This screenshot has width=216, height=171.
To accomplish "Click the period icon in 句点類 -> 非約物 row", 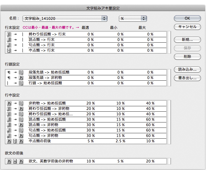I will click(8, 135).
